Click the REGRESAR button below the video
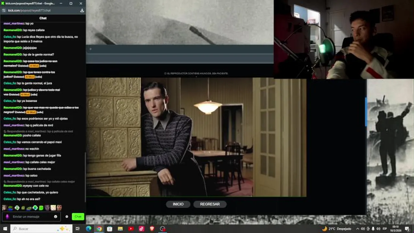The height and width of the screenshot is (233, 414). [210, 204]
